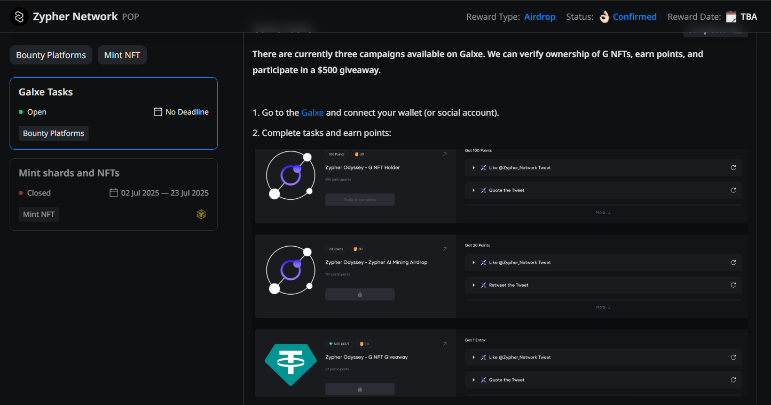The image size is (771, 405).
Task: Click the orbit logo of Zypher AI Mining Airdrop
Action: (x=289, y=270)
